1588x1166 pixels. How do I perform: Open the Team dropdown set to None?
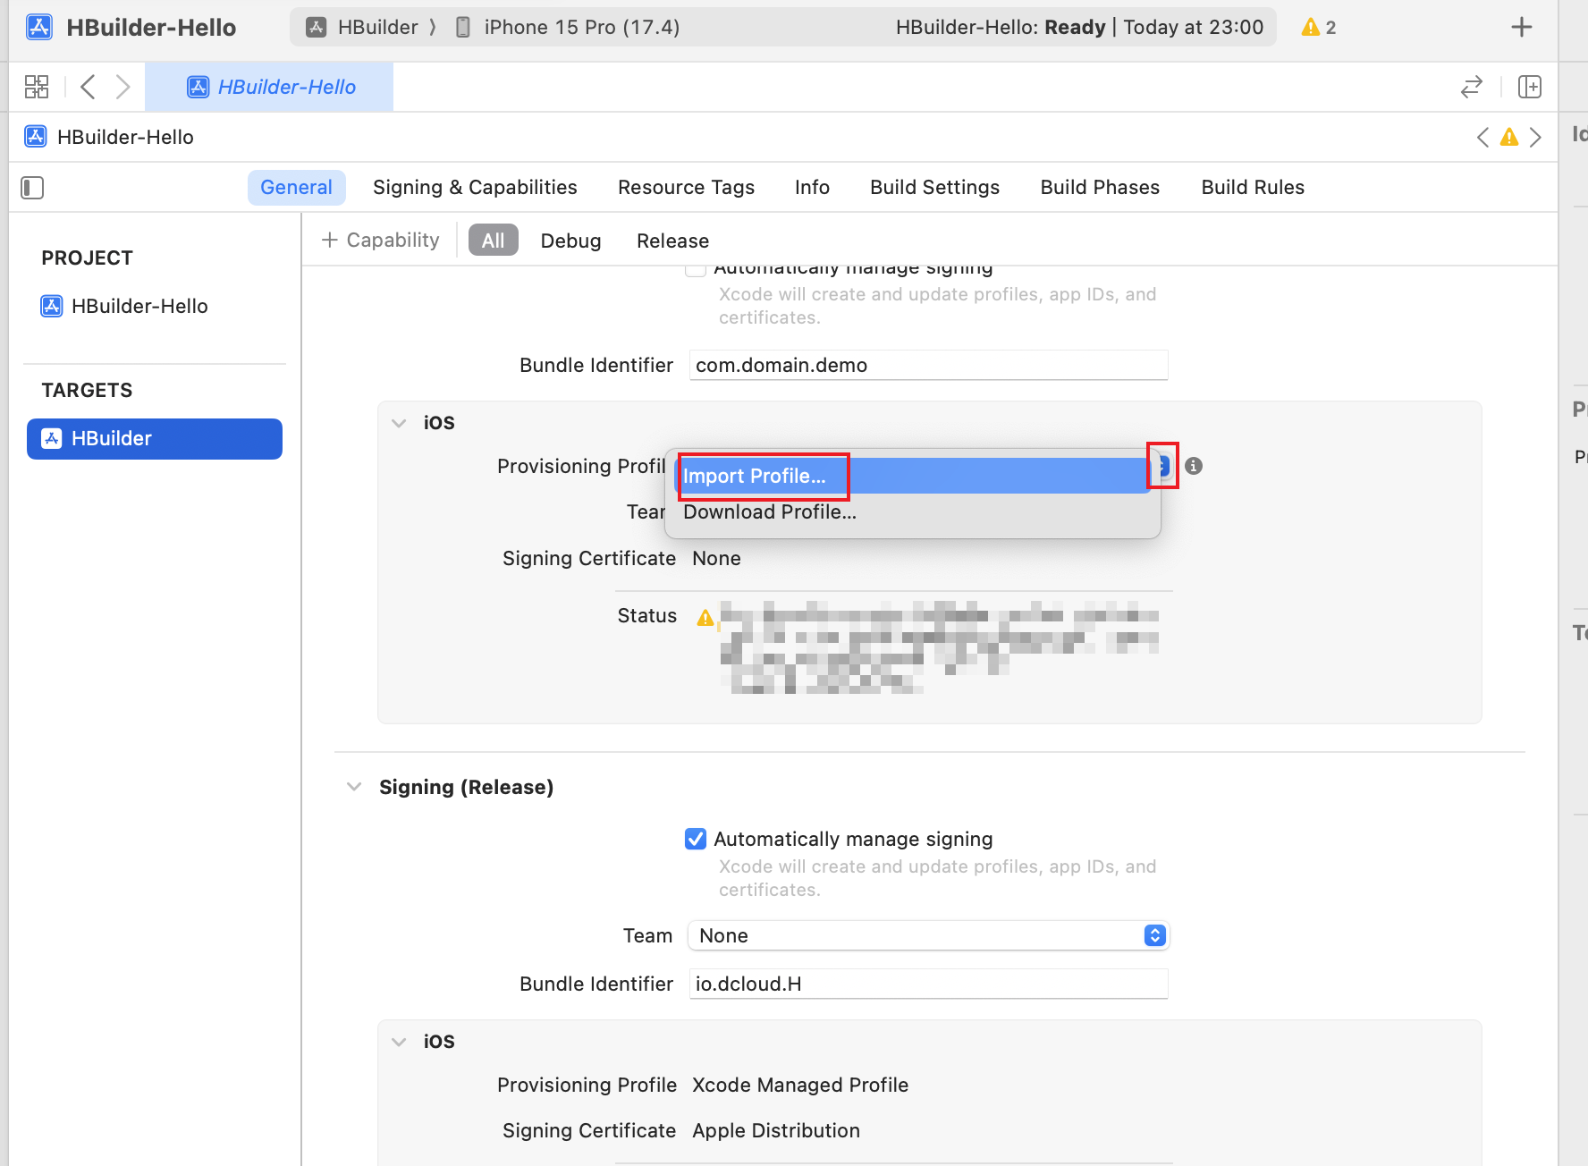pos(928,935)
